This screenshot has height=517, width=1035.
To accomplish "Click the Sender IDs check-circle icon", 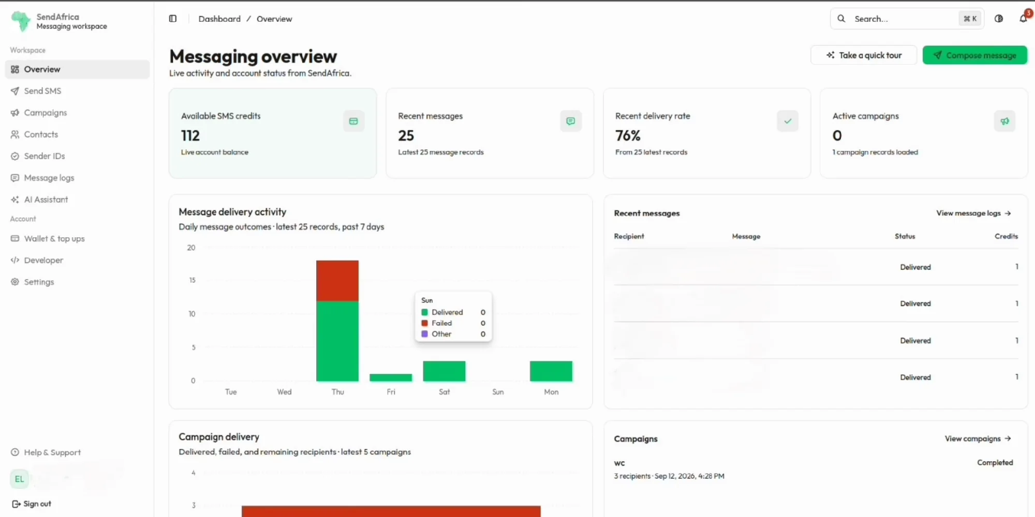I will point(15,156).
